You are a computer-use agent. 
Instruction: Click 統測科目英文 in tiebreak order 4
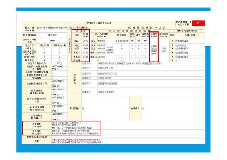182,53
